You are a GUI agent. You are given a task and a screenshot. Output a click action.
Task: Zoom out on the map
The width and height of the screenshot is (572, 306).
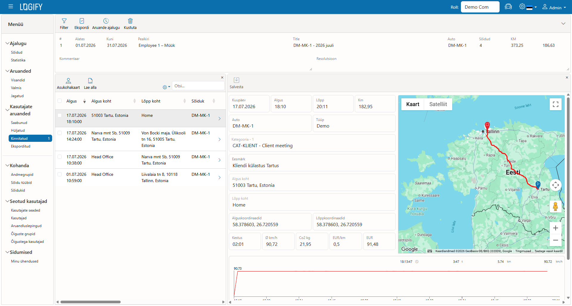(x=556, y=240)
